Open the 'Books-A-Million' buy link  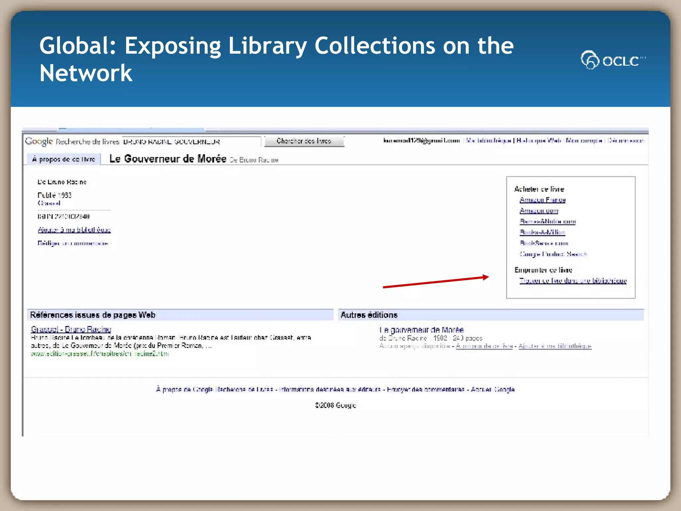click(542, 232)
